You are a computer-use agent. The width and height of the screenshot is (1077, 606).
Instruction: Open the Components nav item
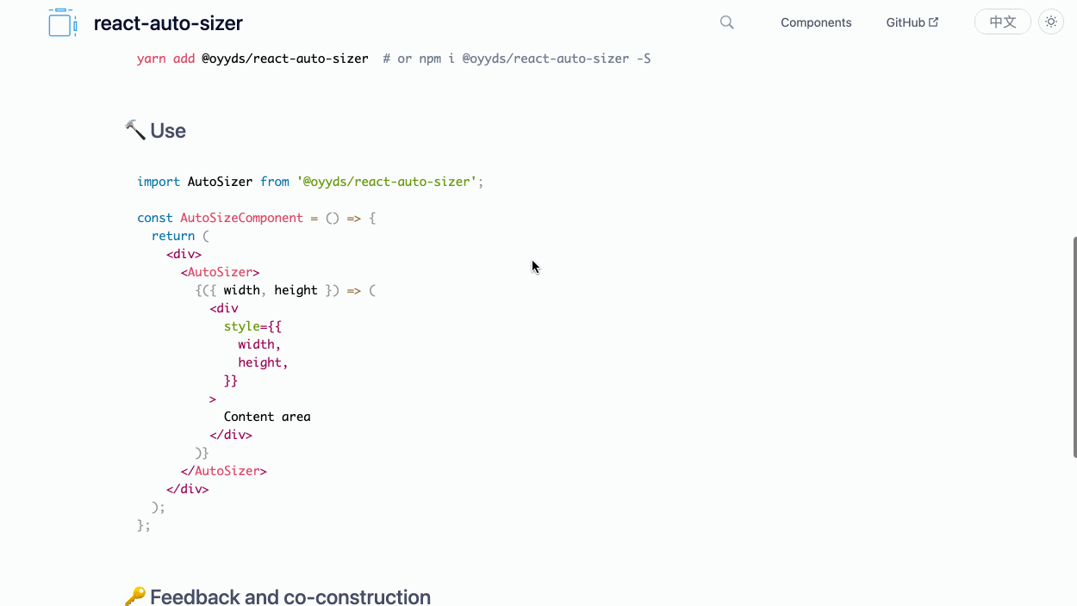816,22
